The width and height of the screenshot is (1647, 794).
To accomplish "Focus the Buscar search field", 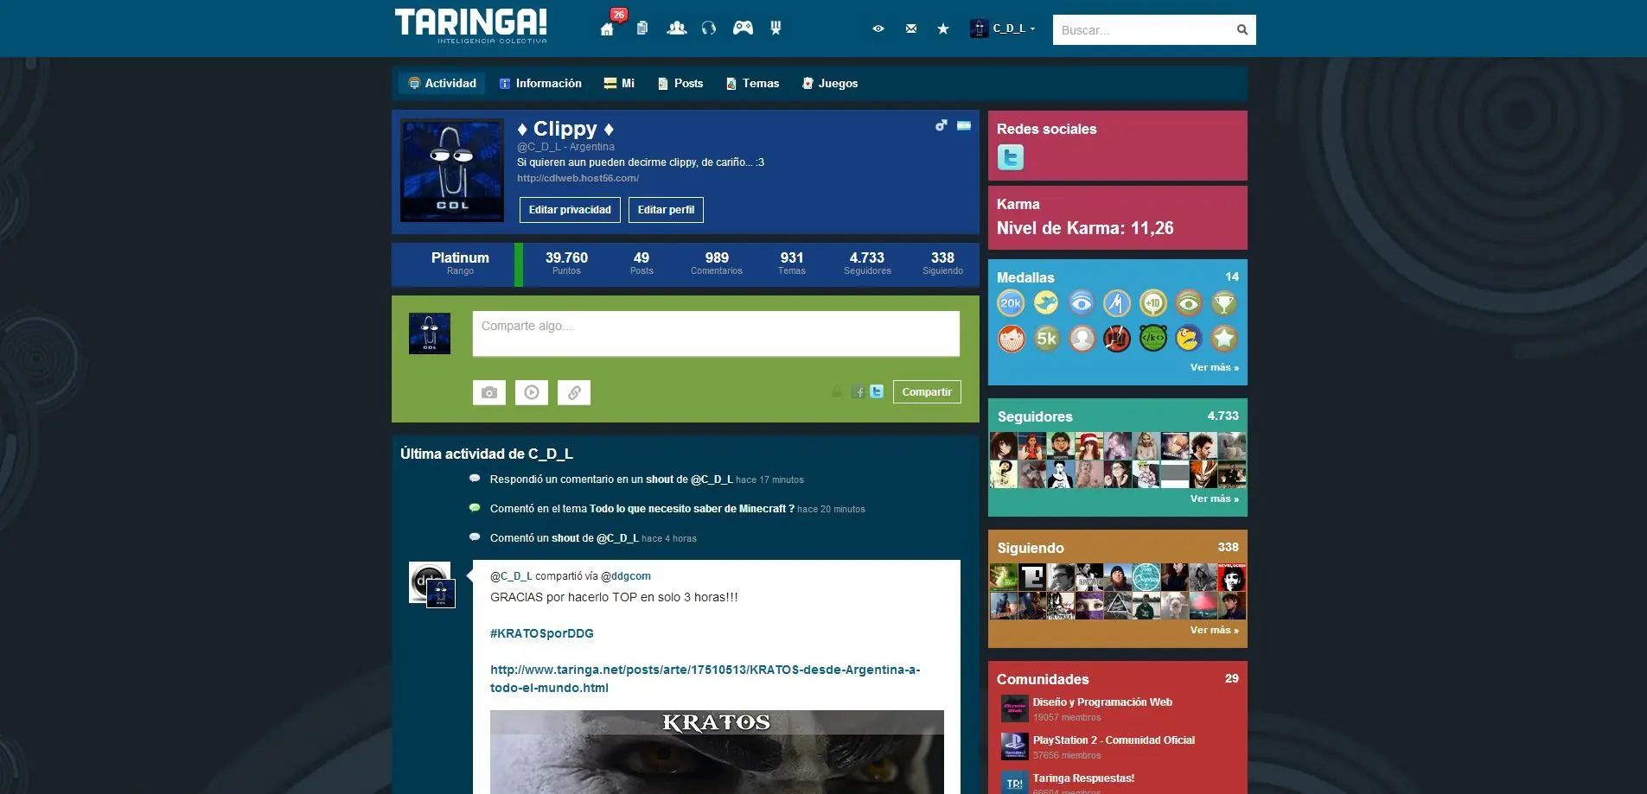I will pos(1143,30).
